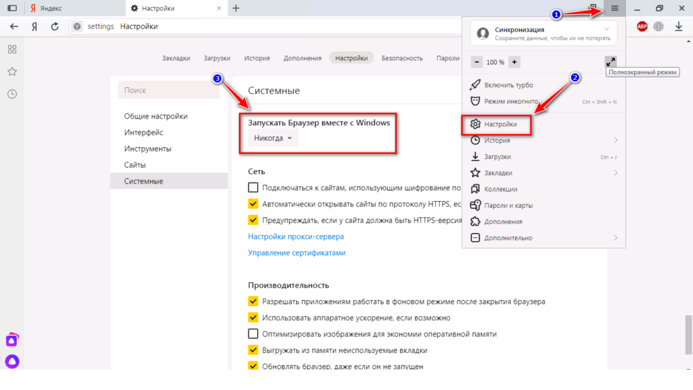Open Настройки прокси-сервера link
The height and width of the screenshot is (390, 693).
[x=296, y=236]
